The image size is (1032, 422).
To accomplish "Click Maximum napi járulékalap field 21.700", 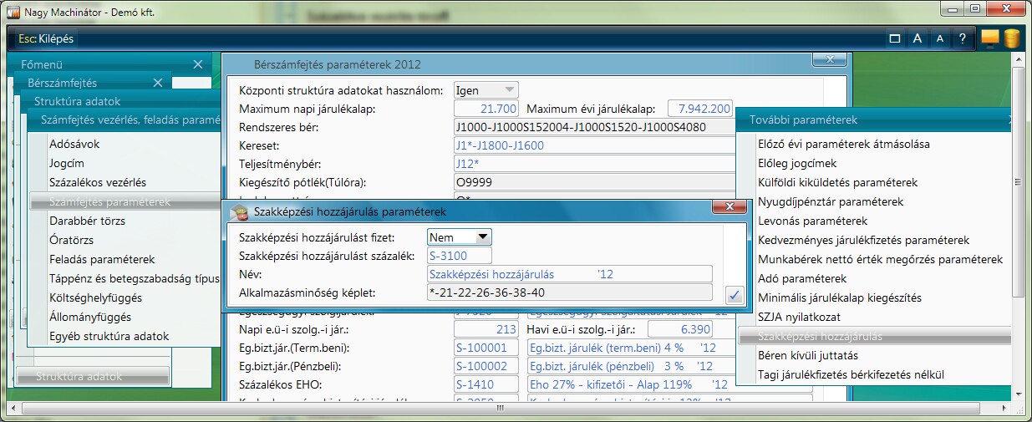I will click(x=486, y=109).
